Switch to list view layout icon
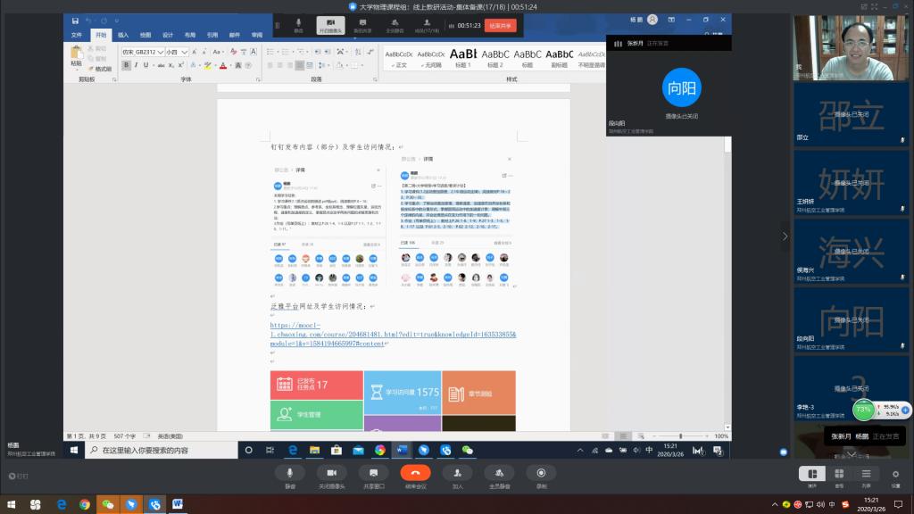Viewport: 914px width, 514px height. [865, 474]
